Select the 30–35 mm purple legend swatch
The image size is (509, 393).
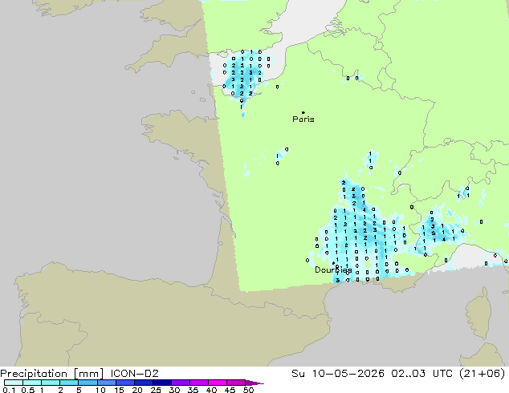(180, 383)
